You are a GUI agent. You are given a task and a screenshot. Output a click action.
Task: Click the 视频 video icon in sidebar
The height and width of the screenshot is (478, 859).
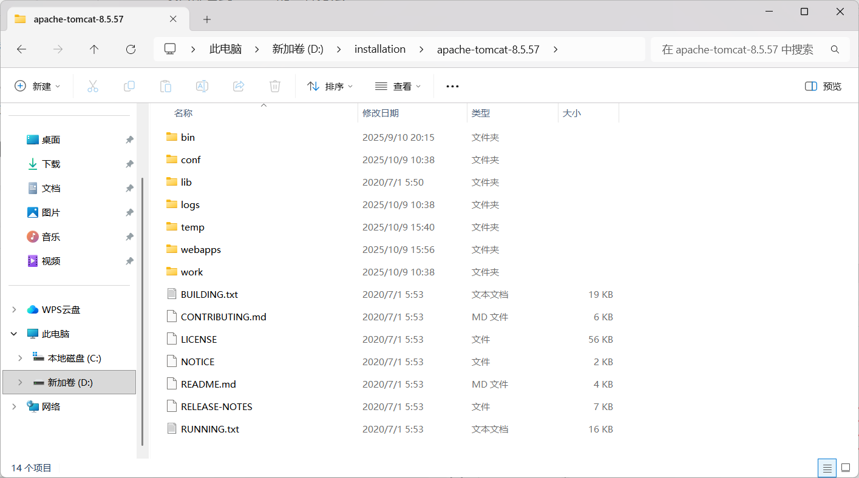coord(33,261)
